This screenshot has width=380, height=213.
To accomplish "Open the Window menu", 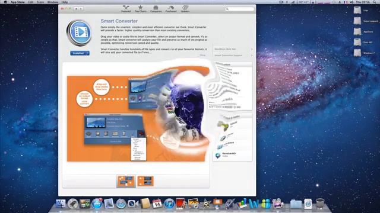I will coord(53,2).
